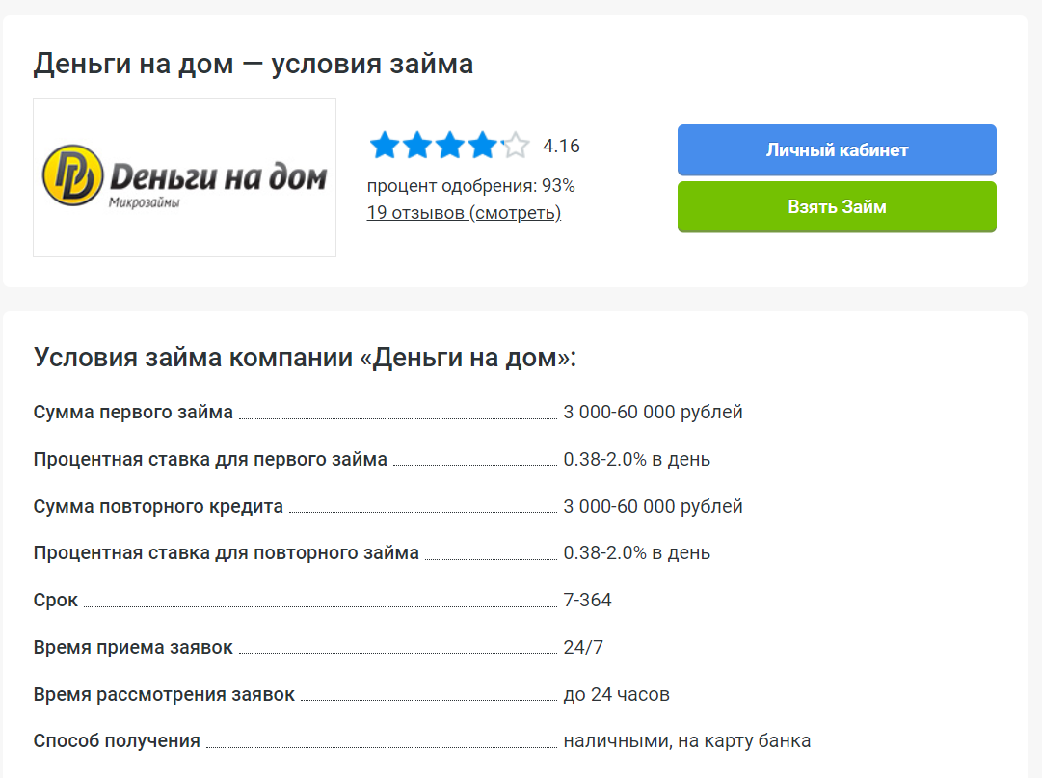Select the third rating star
The height and width of the screenshot is (778, 1042).
point(449,145)
